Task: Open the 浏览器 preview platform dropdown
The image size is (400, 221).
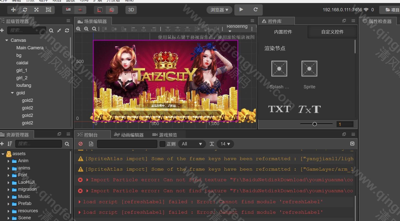Action: (219, 10)
